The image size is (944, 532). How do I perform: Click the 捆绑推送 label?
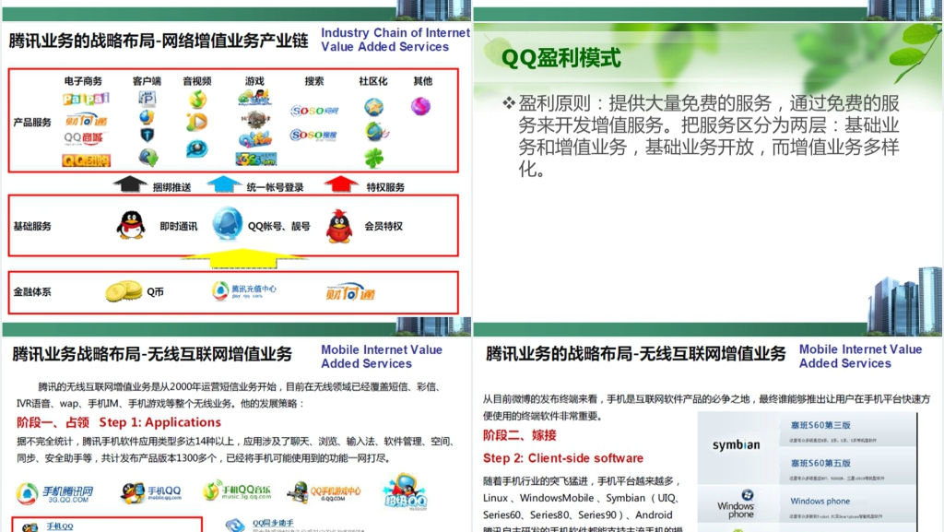171,187
